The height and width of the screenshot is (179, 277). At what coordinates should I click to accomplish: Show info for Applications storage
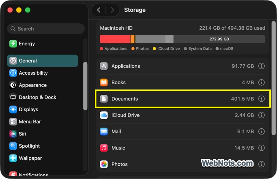point(261,66)
